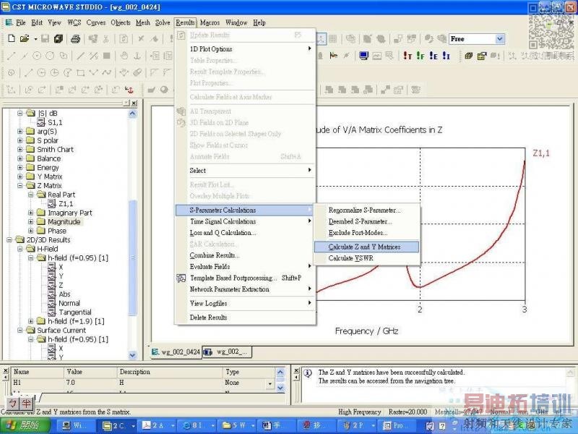Screen dimensions: 578x434
Task: Select S1,1 tree item
Action: pos(55,122)
